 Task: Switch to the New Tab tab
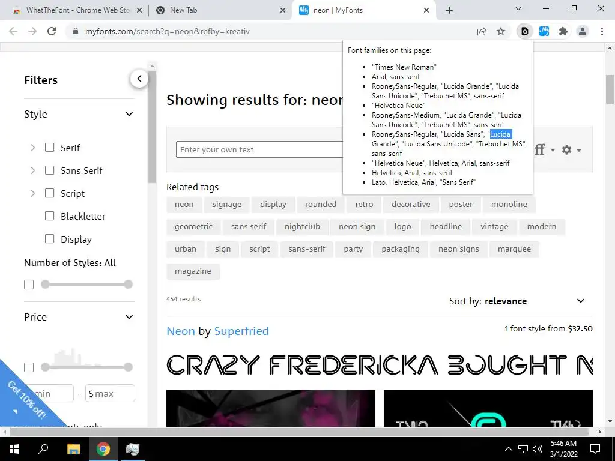click(220, 11)
